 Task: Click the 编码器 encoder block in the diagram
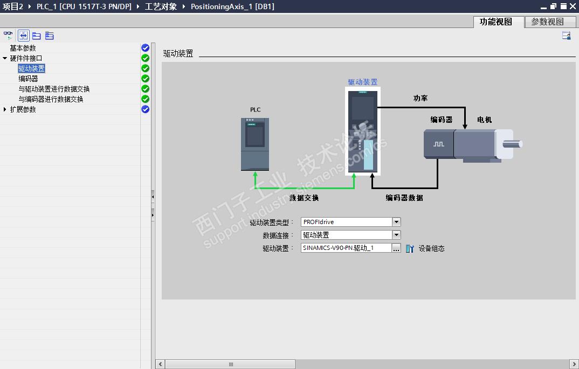tap(439, 144)
